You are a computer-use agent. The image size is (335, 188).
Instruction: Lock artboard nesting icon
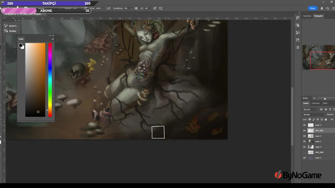pyautogui.click(x=322, y=119)
